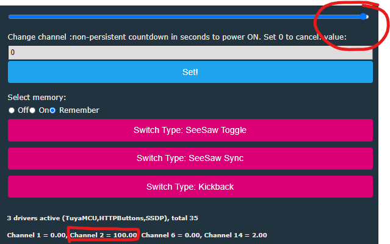Choose Switch Type: SeeSaw Sync

click(190, 158)
